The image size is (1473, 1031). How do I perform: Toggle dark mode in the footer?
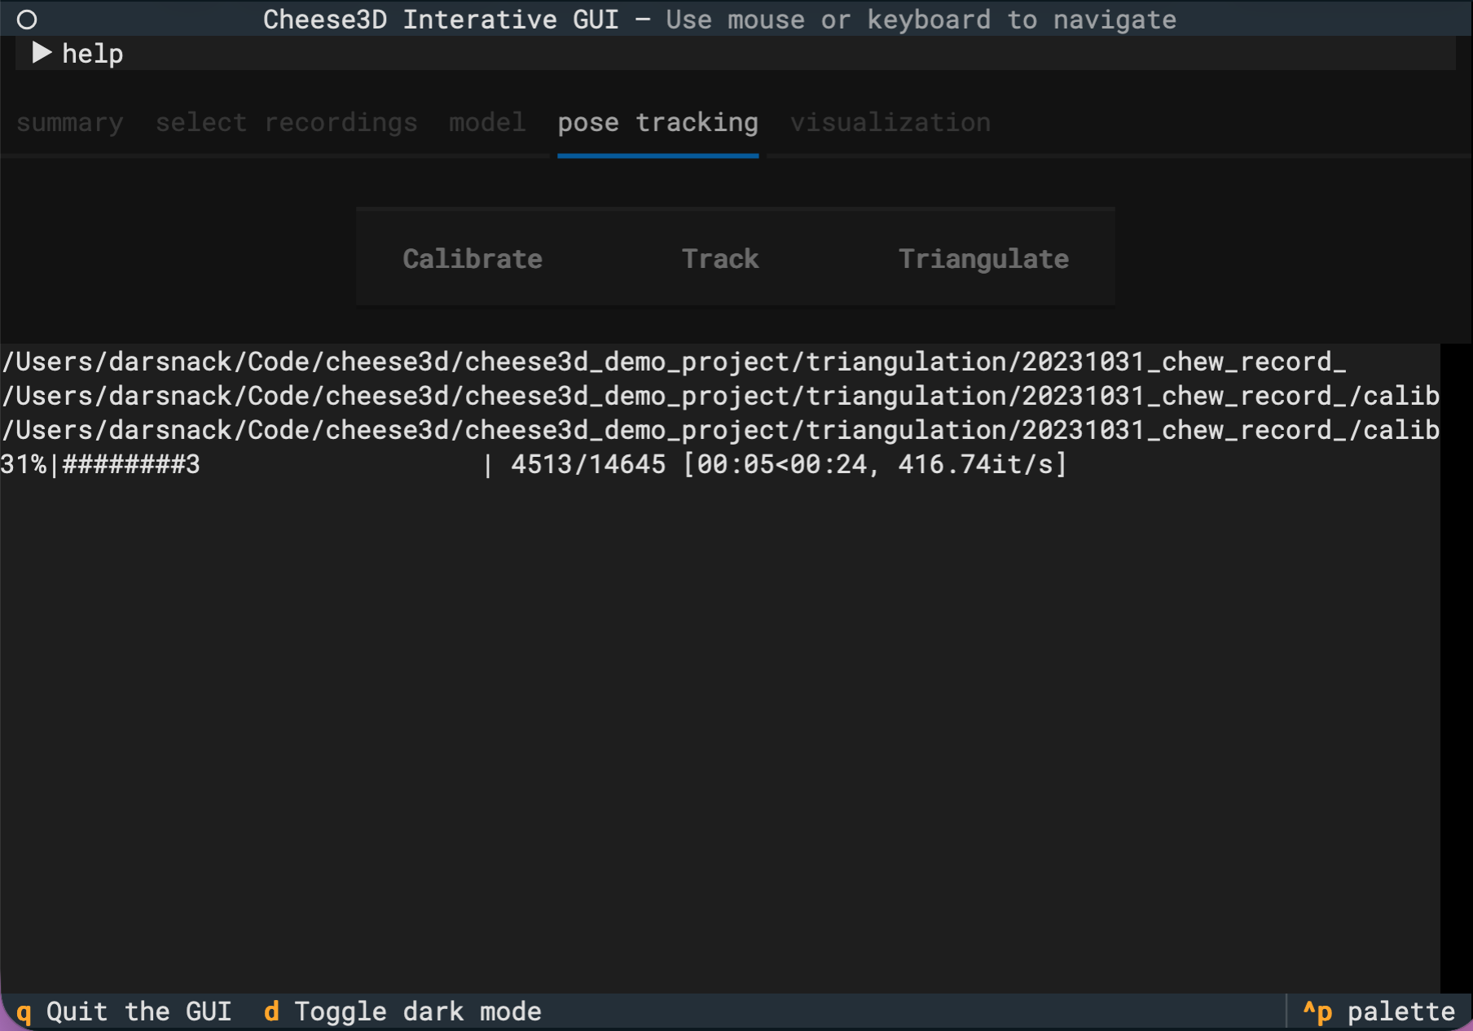coord(402,1011)
